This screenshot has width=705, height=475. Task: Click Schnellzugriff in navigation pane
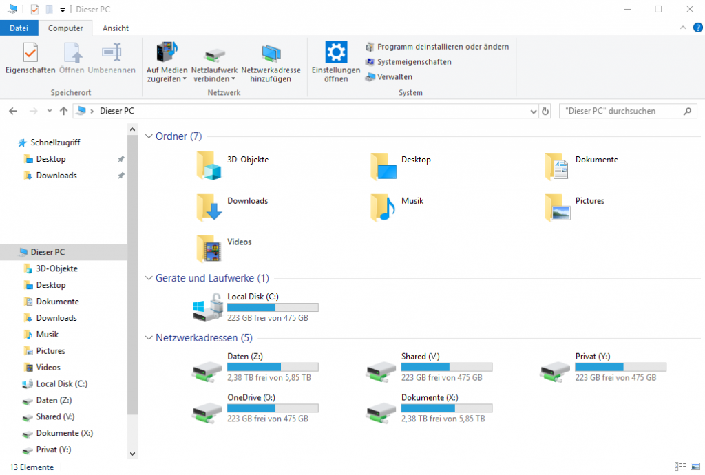pyautogui.click(x=55, y=142)
